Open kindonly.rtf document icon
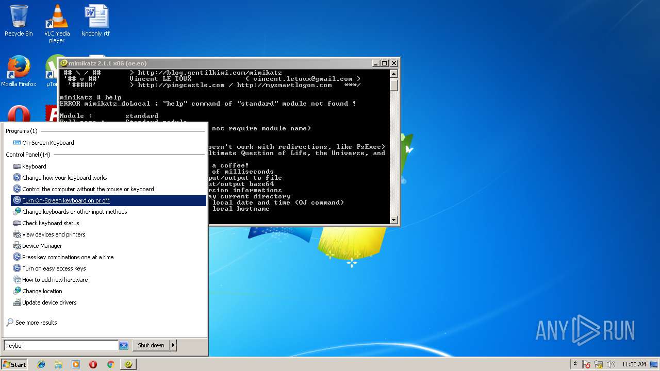The width and height of the screenshot is (660, 371). pyautogui.click(x=96, y=21)
